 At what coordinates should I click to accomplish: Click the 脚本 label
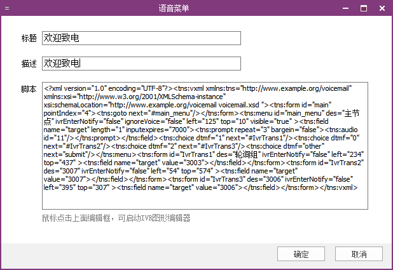(x=29, y=90)
